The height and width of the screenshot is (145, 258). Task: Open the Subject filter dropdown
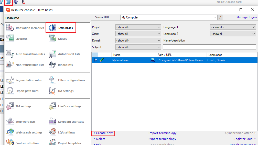tap(138, 47)
